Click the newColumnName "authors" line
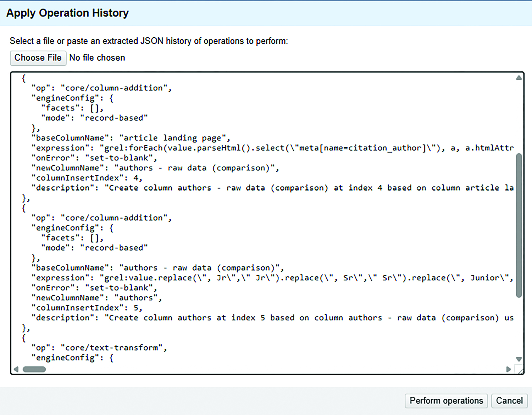The width and height of the screenshot is (532, 415). point(96,298)
